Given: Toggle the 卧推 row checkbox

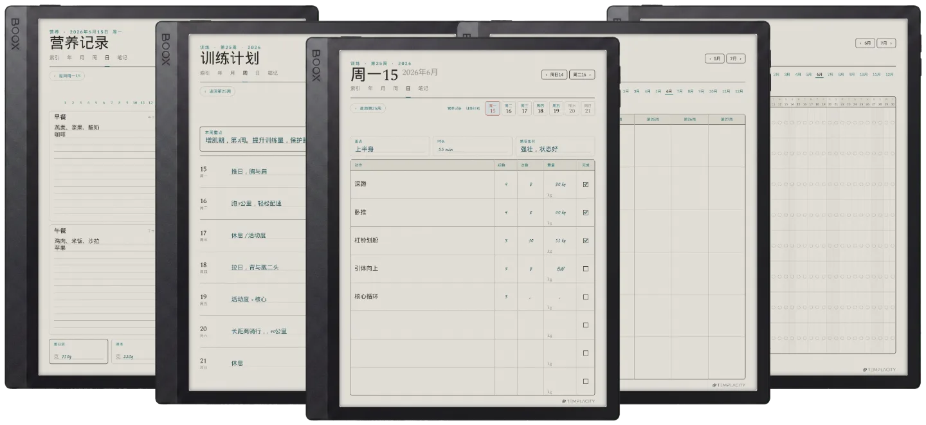Looking at the screenshot, I should click(585, 213).
